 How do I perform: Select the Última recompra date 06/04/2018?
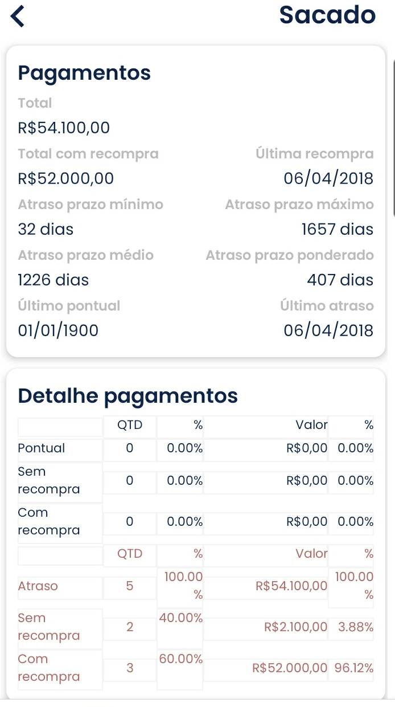click(329, 178)
